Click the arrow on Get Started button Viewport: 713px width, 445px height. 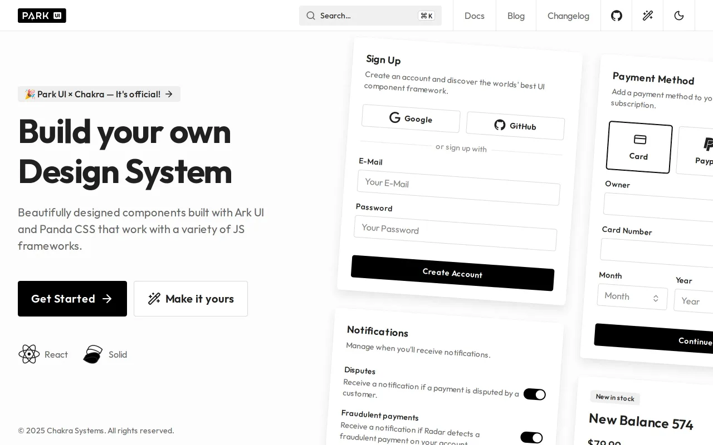click(x=107, y=299)
